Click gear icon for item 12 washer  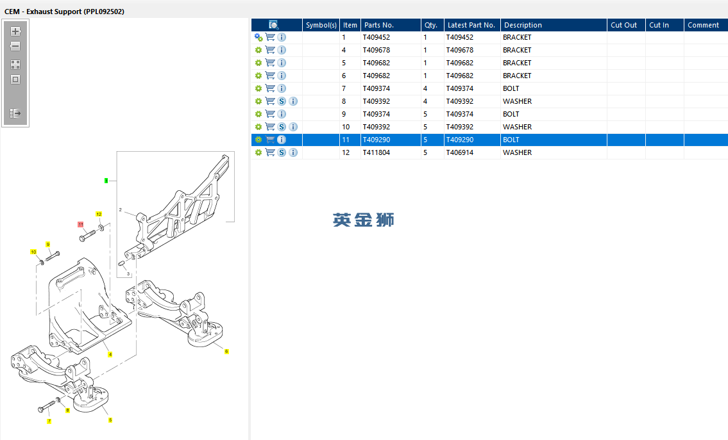coord(258,152)
